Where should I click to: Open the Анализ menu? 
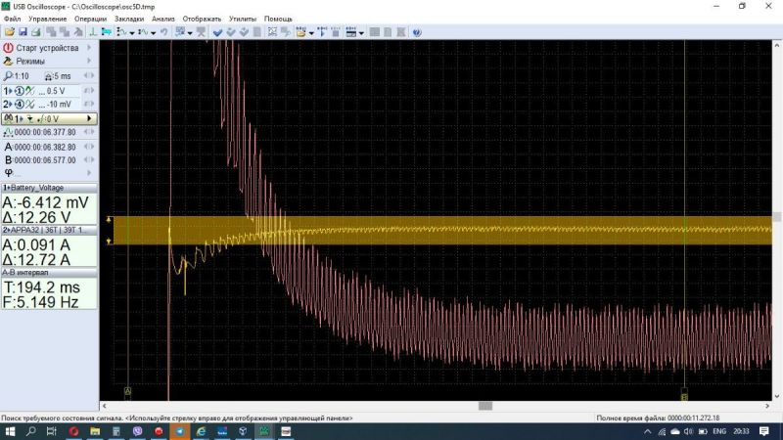(x=162, y=19)
